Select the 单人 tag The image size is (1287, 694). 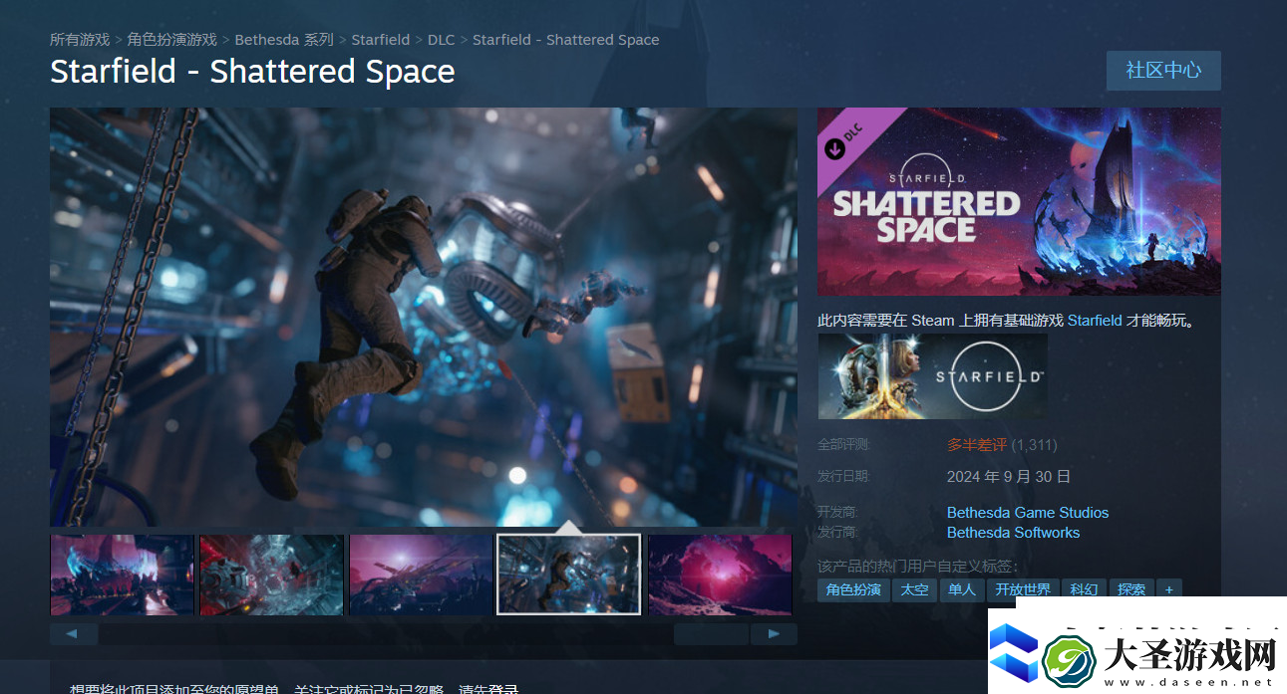coord(962,589)
